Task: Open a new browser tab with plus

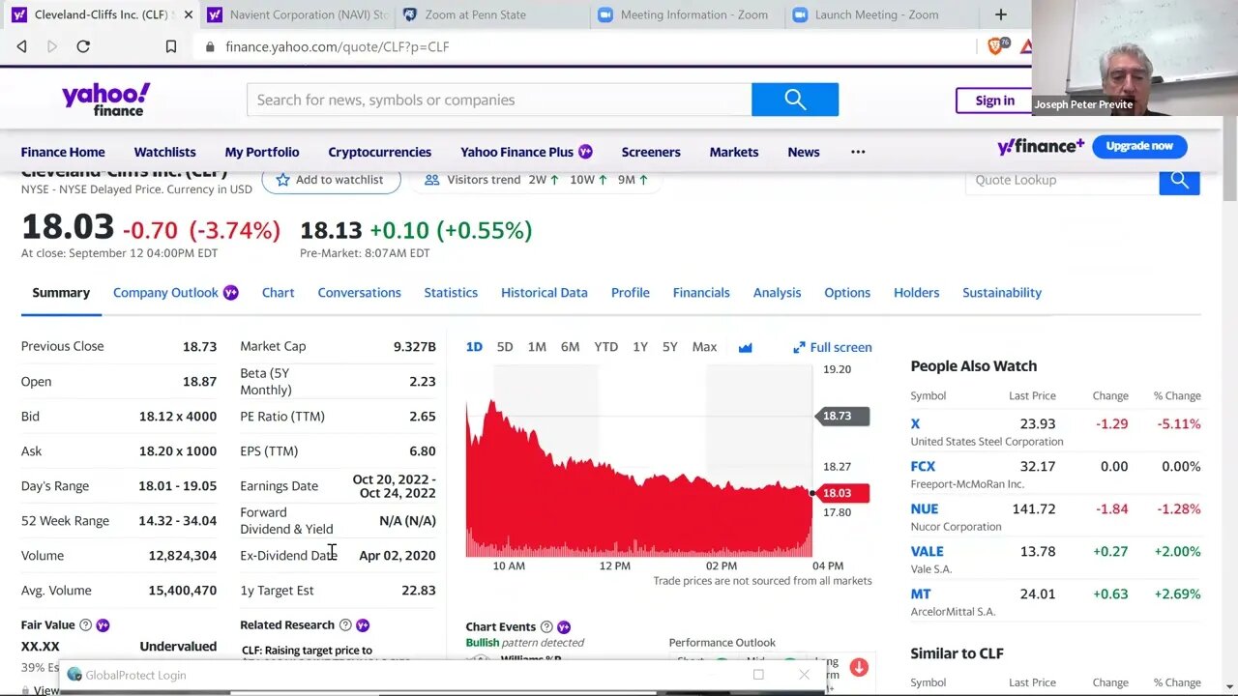Action: tap(1001, 14)
